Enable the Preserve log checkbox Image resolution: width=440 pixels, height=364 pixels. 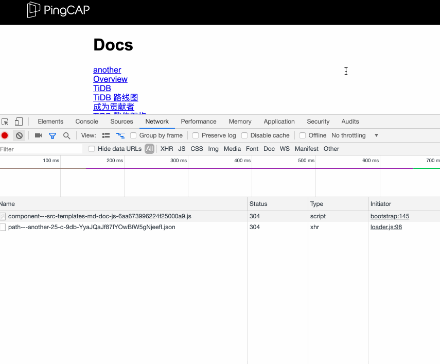(196, 135)
